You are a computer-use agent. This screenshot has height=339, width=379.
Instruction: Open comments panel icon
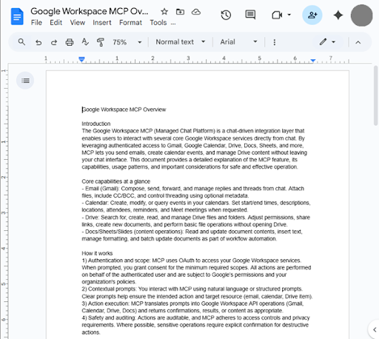pos(250,15)
